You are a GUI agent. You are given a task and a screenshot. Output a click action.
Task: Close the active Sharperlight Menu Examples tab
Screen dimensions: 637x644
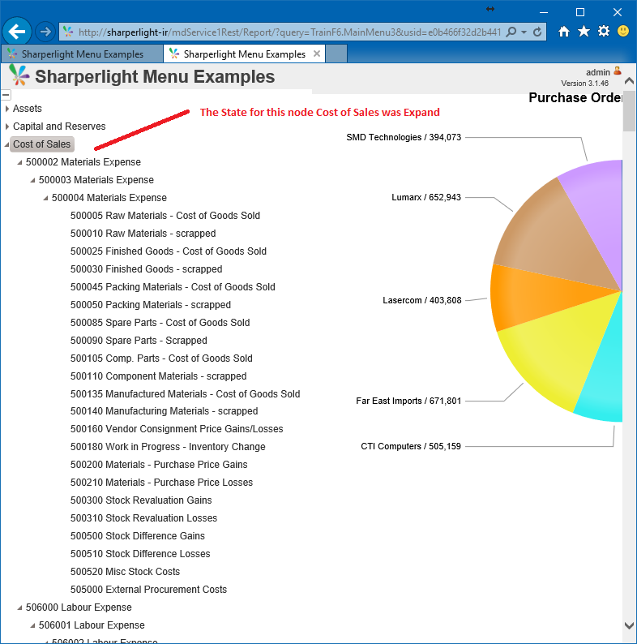point(316,54)
